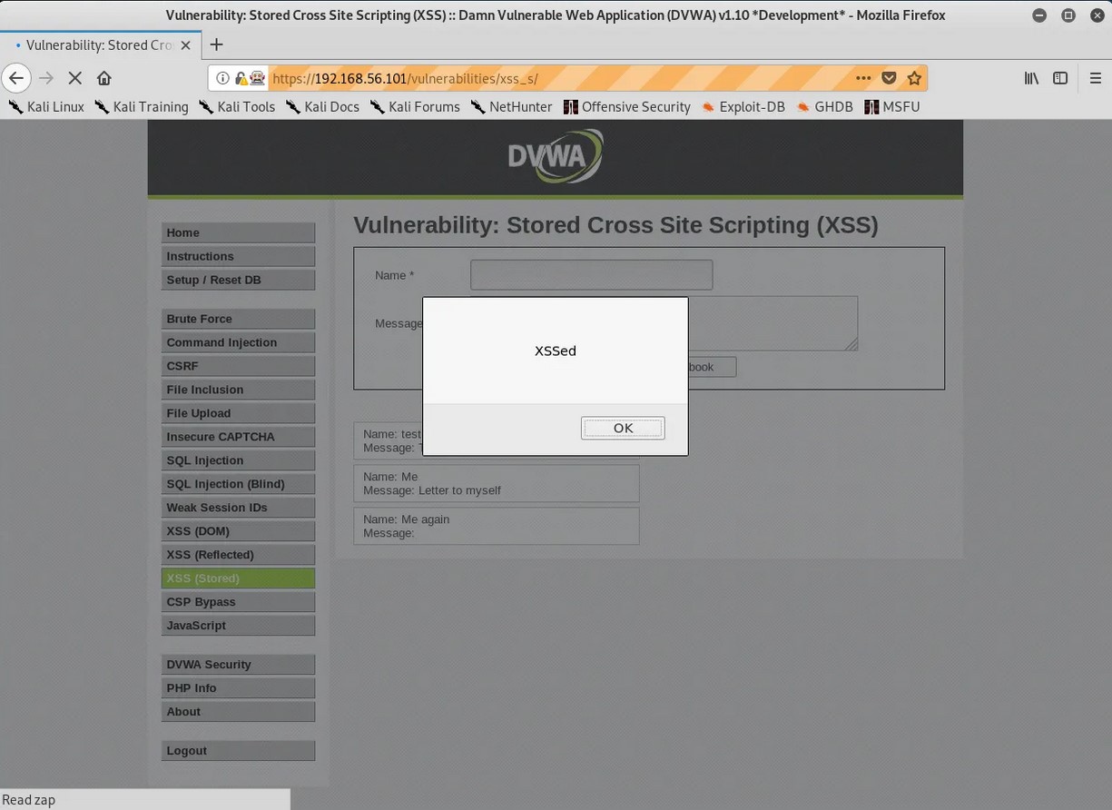Open SQL Injection (Blind) entry
The image size is (1112, 810).
(238, 484)
